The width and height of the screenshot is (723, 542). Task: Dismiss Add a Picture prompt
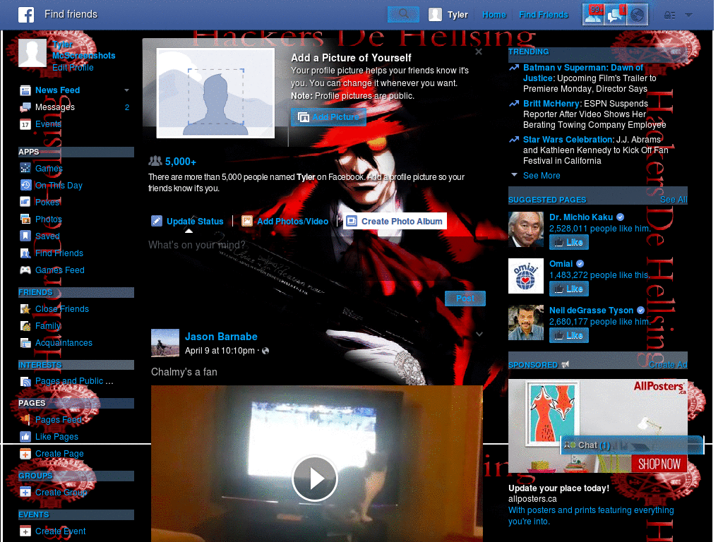[479, 52]
